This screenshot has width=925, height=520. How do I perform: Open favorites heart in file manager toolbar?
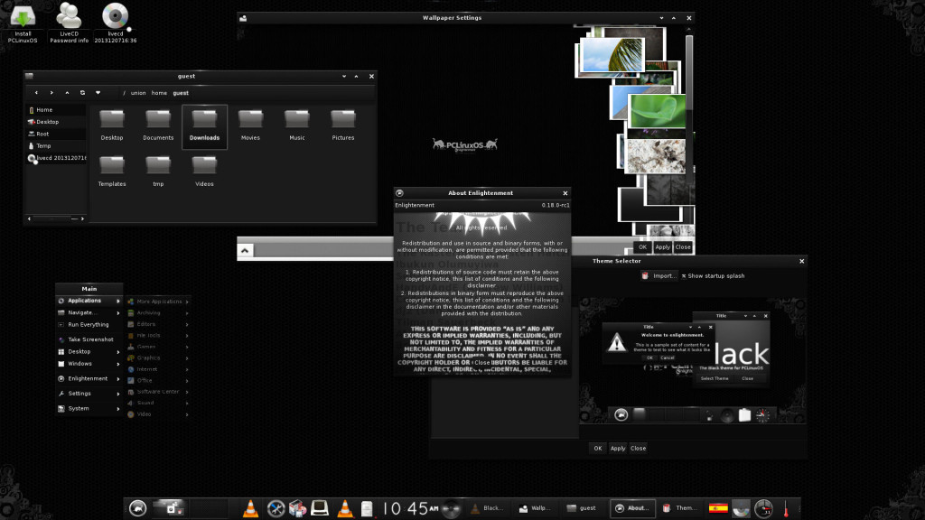98,93
